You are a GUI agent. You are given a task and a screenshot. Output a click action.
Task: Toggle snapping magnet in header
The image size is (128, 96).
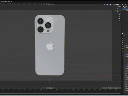(49, 5)
